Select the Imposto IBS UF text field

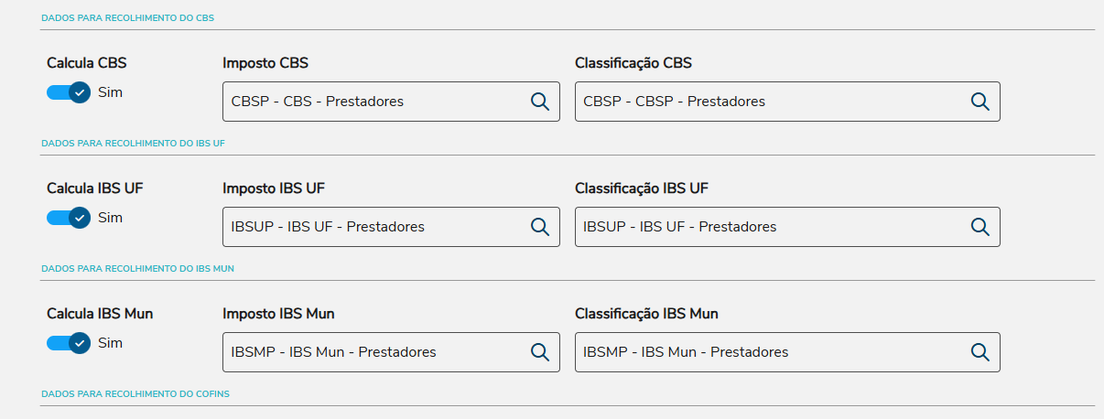click(x=371, y=227)
